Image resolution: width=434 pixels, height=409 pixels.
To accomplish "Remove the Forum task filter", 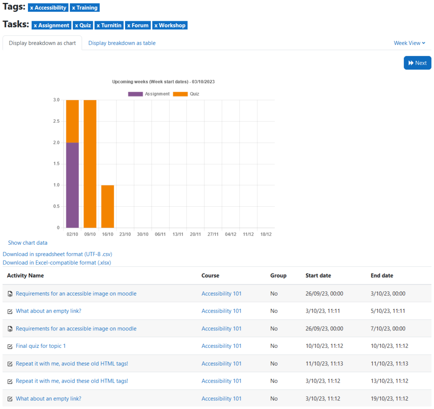I will click(138, 25).
